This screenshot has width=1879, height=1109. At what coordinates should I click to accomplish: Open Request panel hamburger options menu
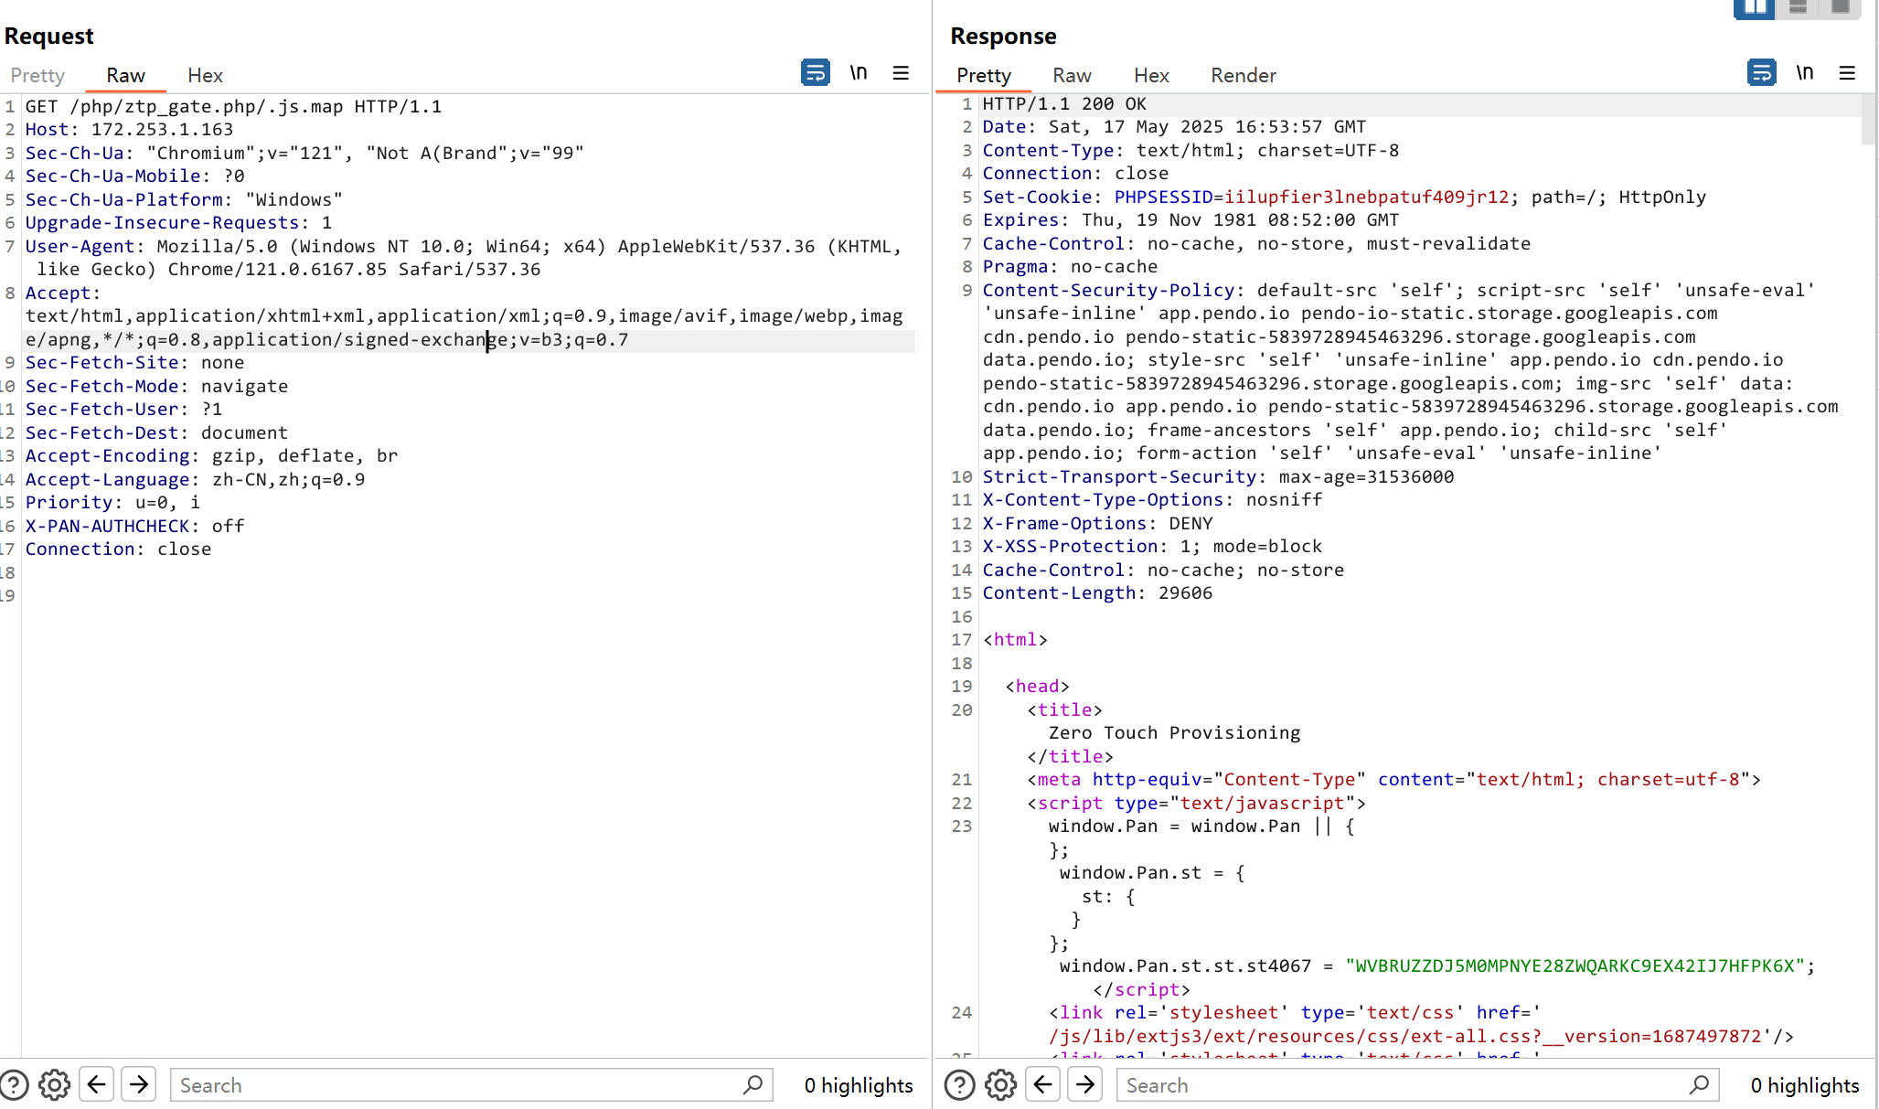pos(901,72)
